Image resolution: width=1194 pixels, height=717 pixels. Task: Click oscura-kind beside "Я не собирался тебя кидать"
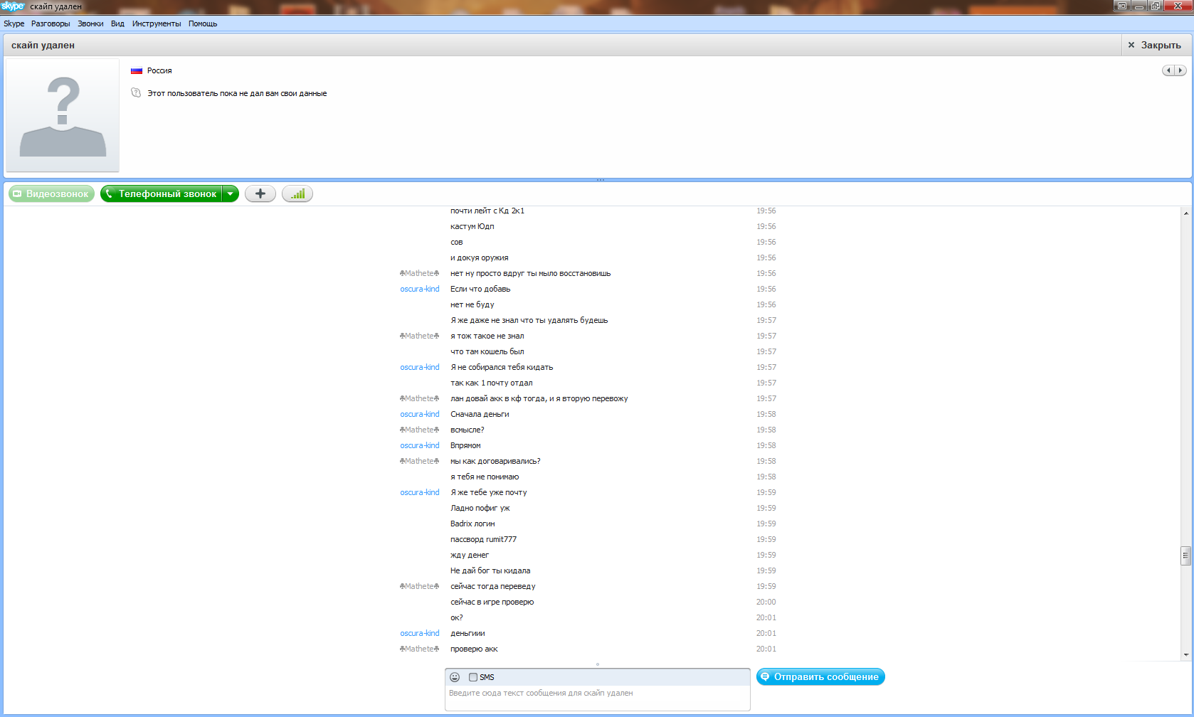click(420, 367)
